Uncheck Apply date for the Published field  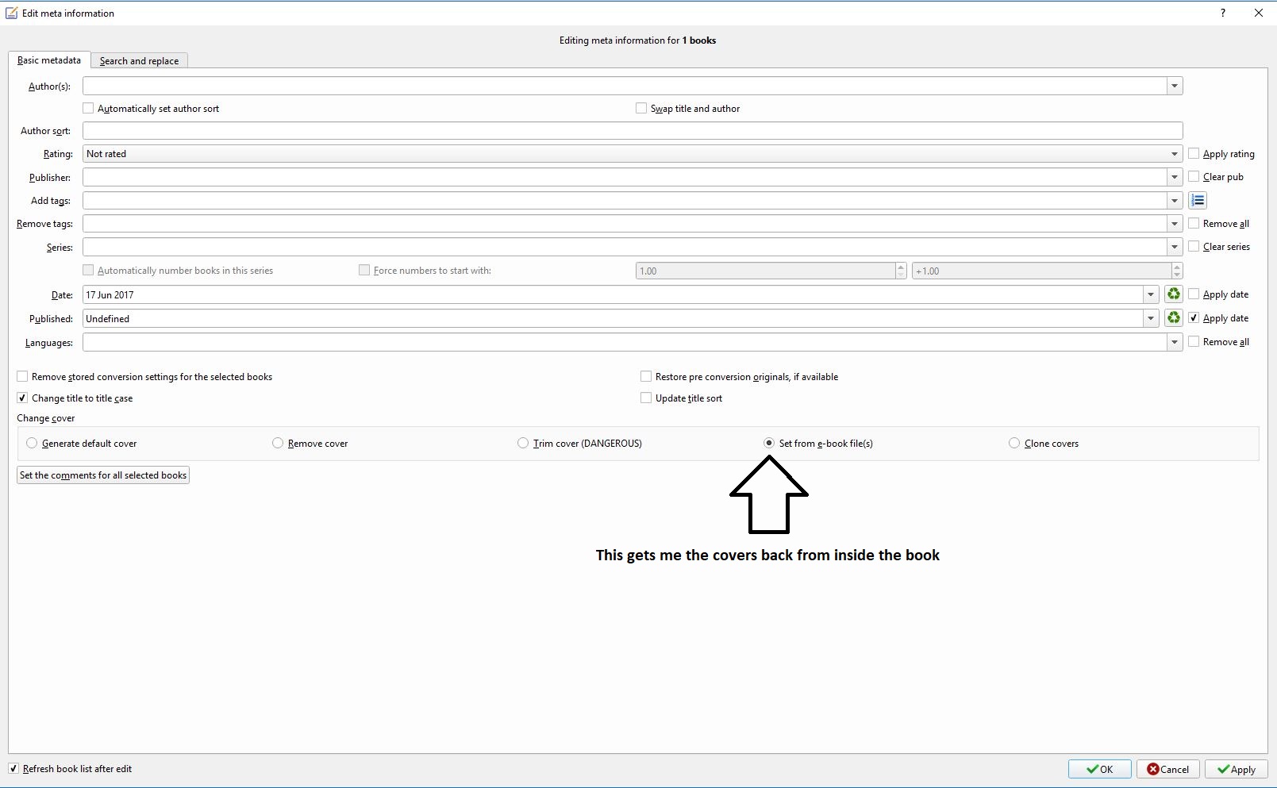[x=1194, y=317]
